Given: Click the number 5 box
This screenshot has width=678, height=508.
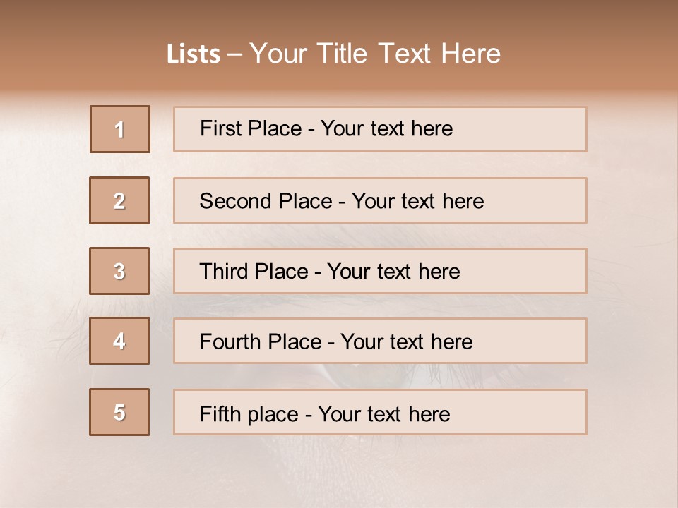Looking at the screenshot, I should 119,412.
